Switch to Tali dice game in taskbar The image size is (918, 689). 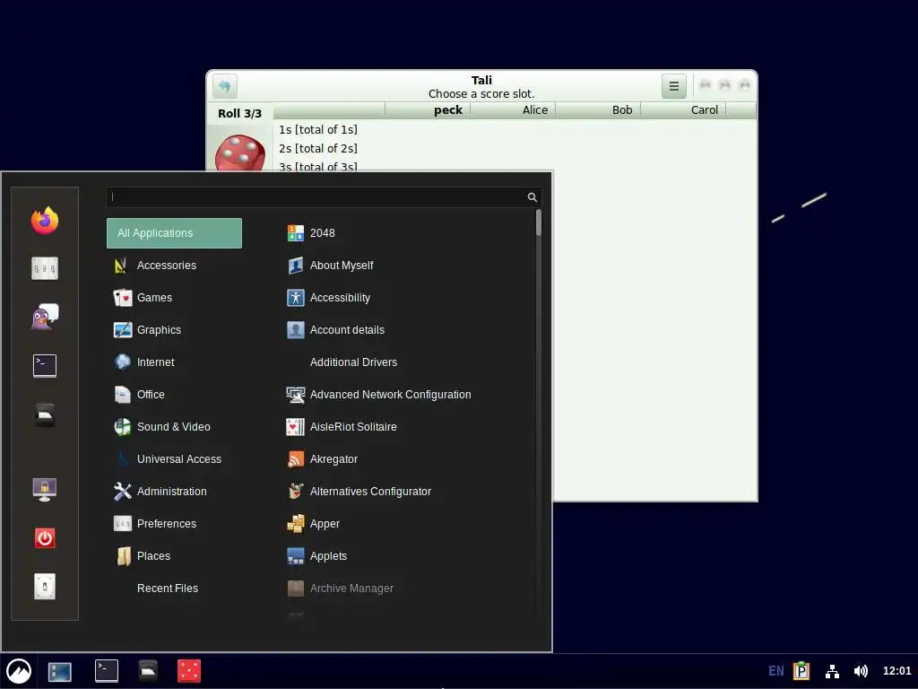coord(189,671)
